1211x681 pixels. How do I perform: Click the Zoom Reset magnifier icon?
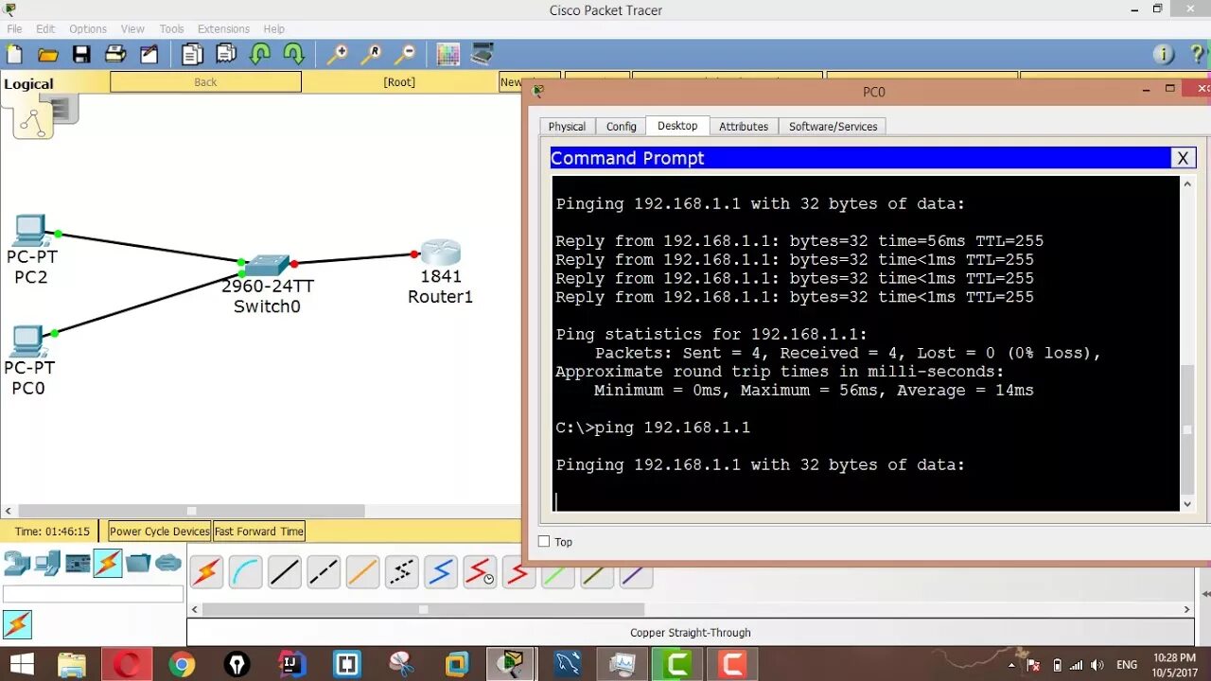point(371,54)
